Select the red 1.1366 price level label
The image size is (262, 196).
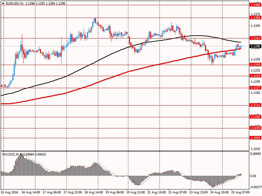(255, 18)
